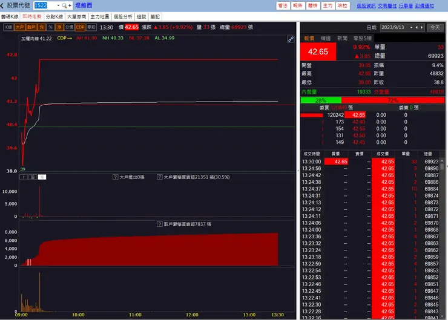This screenshot has height=320, width=448.
Task: Switch to the 主力地圖 tab
Action: pos(100,17)
